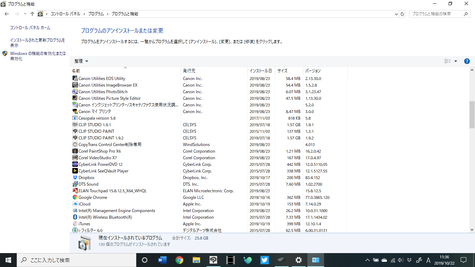Expand the 整理 organize dropdown

click(x=81, y=61)
